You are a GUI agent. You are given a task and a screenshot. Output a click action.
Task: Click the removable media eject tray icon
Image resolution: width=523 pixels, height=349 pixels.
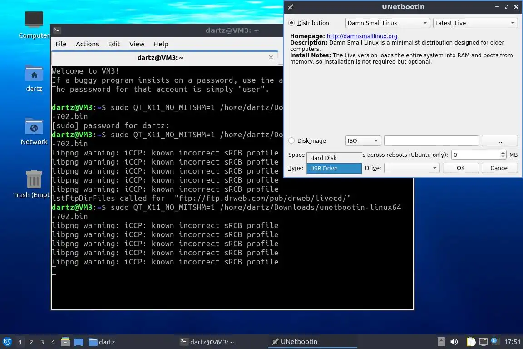tap(441, 342)
